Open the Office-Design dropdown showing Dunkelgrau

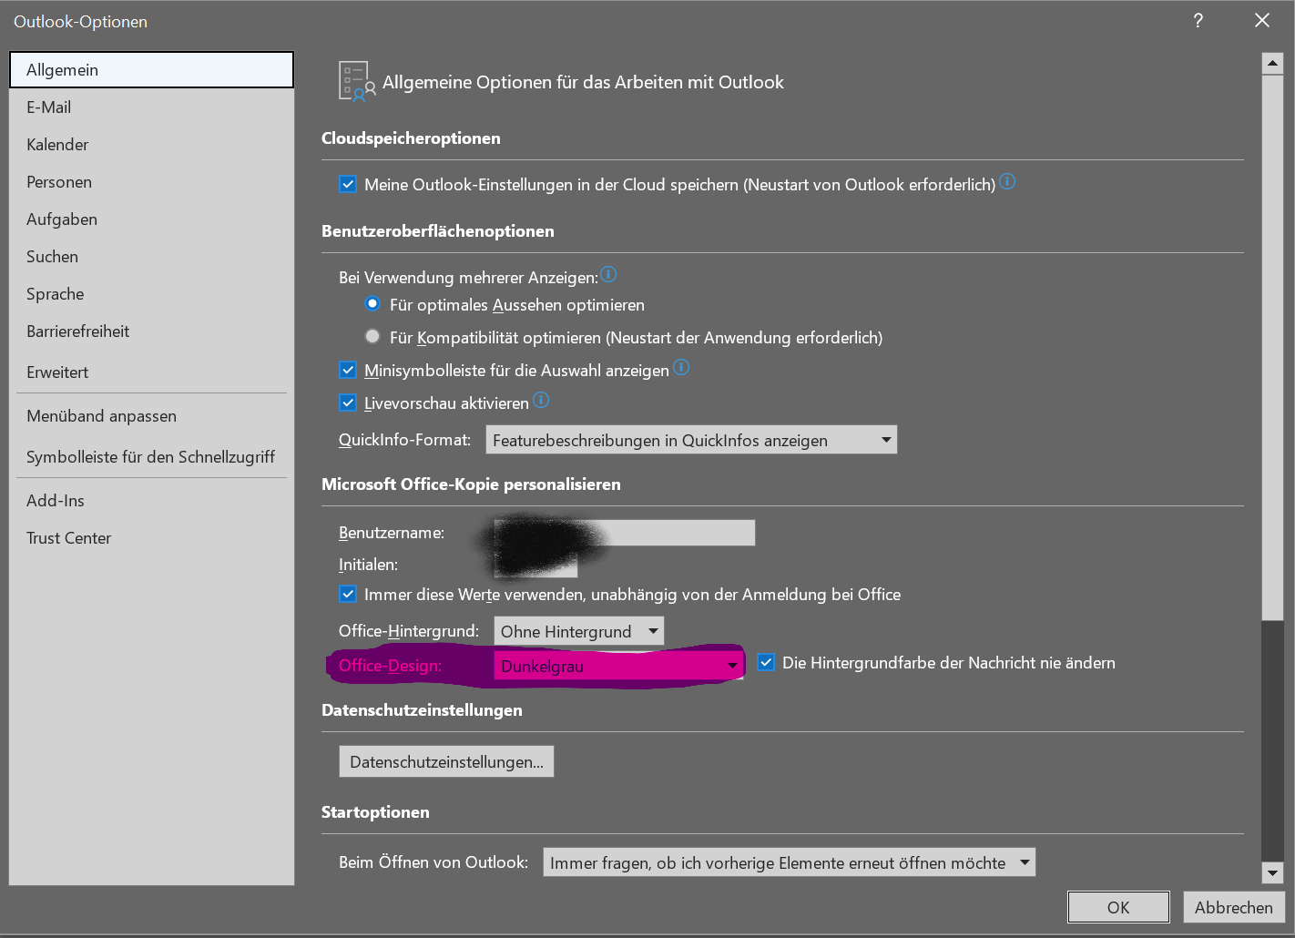coord(618,666)
